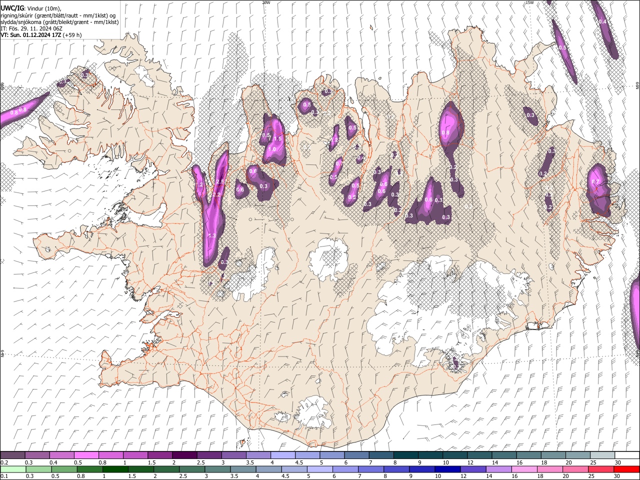
Task: Select the white 30 swatch closing the purple legend
Action: click(627, 455)
